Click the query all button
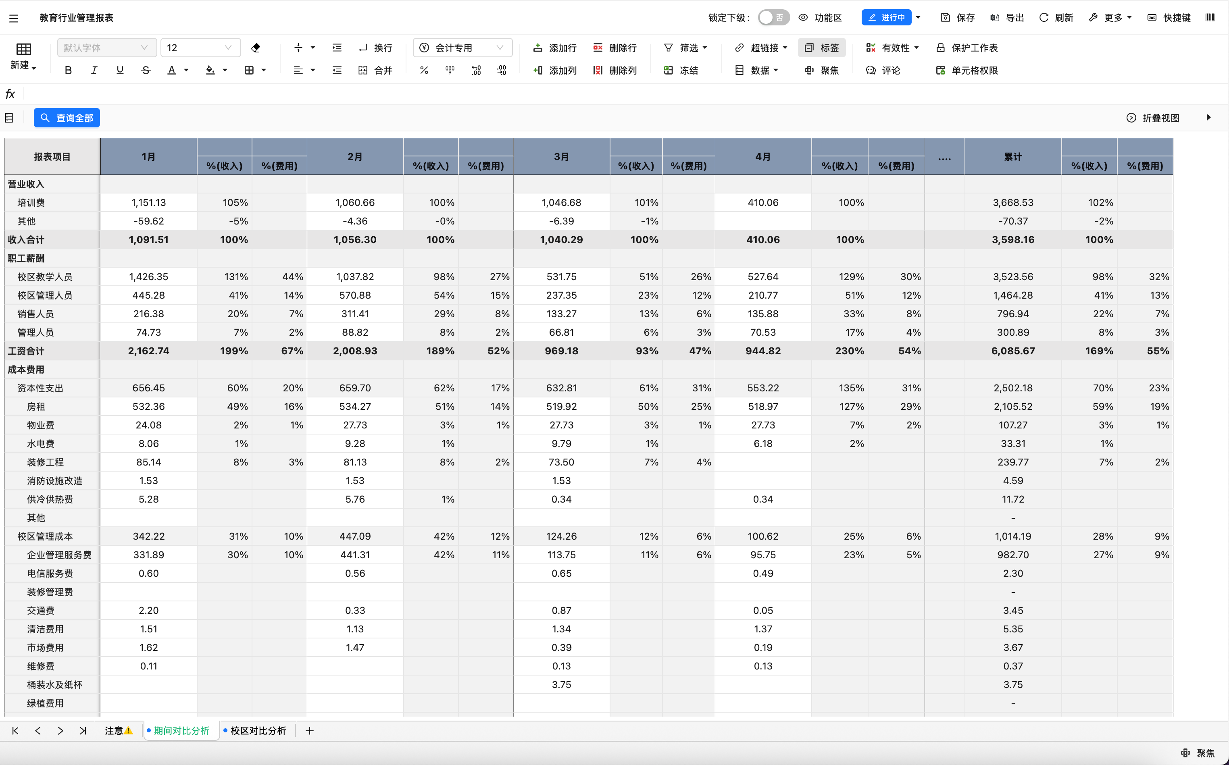The width and height of the screenshot is (1229, 765). pos(67,118)
